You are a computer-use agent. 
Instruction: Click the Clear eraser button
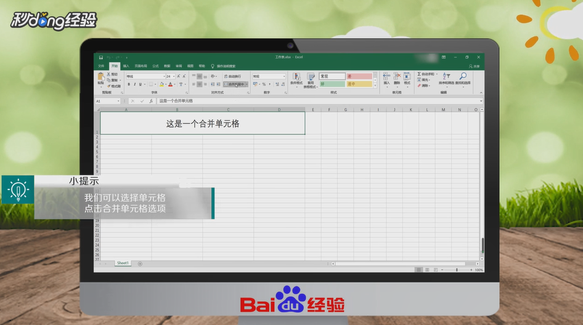(x=423, y=86)
